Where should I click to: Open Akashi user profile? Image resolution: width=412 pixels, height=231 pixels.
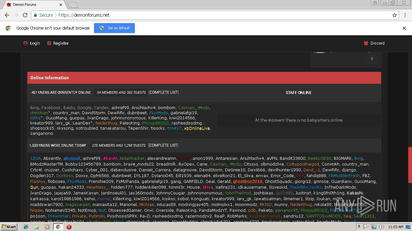coord(110,158)
